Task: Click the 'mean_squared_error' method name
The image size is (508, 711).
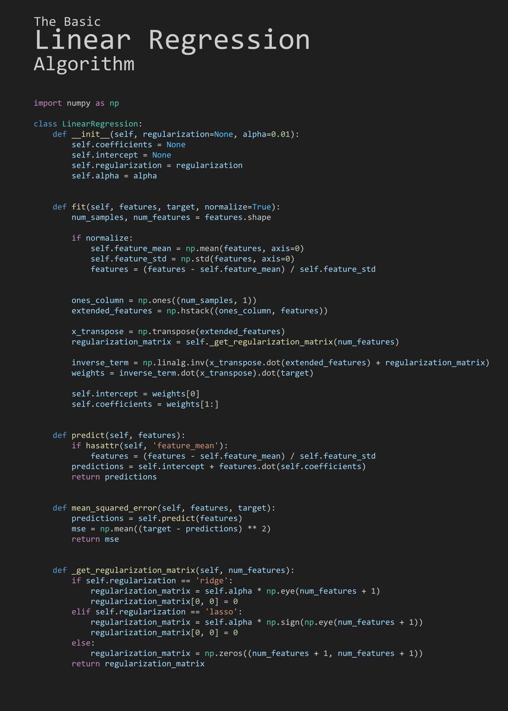Action: tap(114, 508)
